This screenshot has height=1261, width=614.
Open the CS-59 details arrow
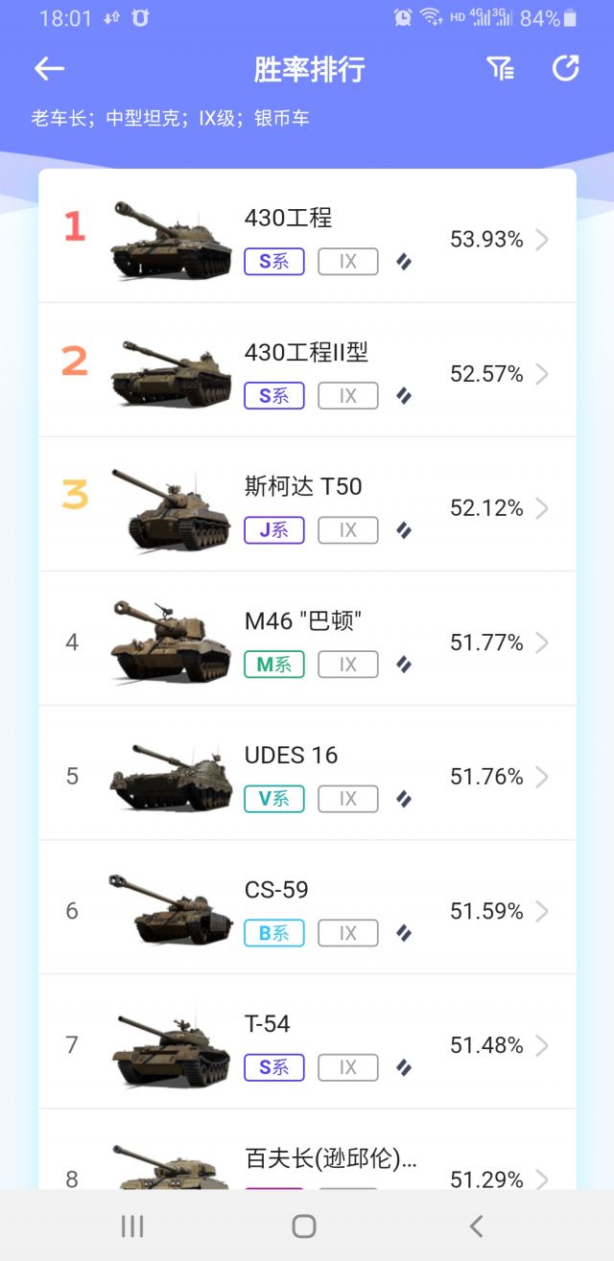pos(542,912)
